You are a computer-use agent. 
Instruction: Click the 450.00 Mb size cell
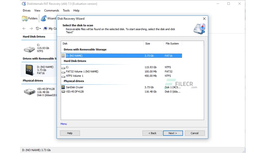[x=151, y=76]
